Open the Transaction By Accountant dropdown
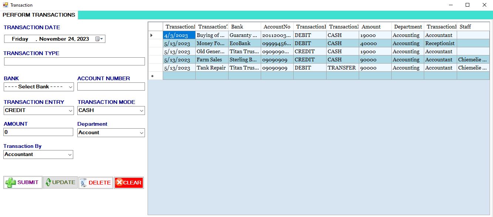This screenshot has width=493, height=217. point(70,155)
